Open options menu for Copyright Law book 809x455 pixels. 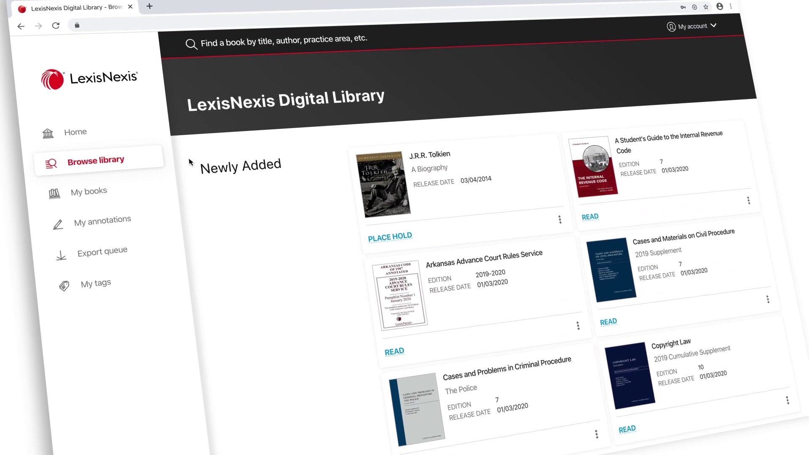pyautogui.click(x=787, y=400)
